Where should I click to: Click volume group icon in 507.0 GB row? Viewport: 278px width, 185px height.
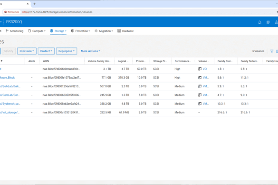200,86
